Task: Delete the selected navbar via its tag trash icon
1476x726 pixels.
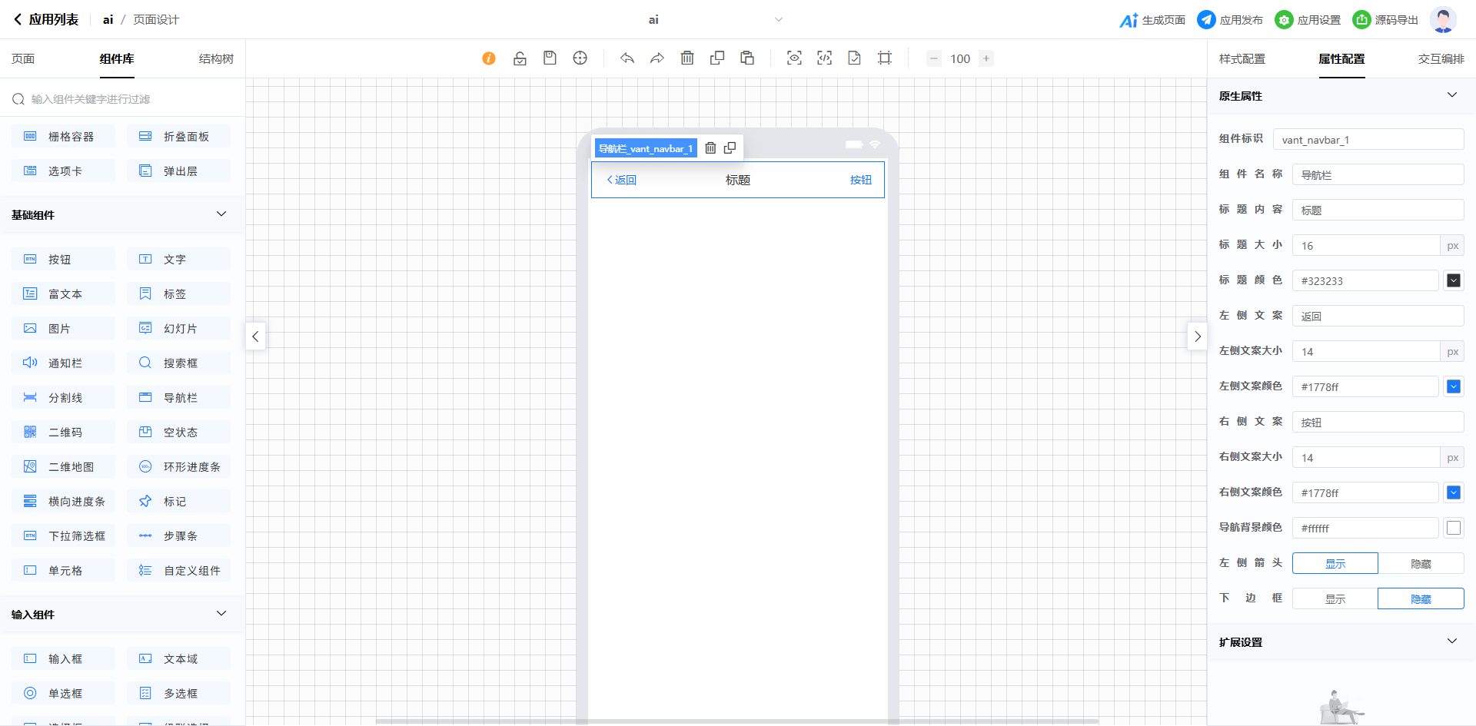Action: click(x=711, y=148)
